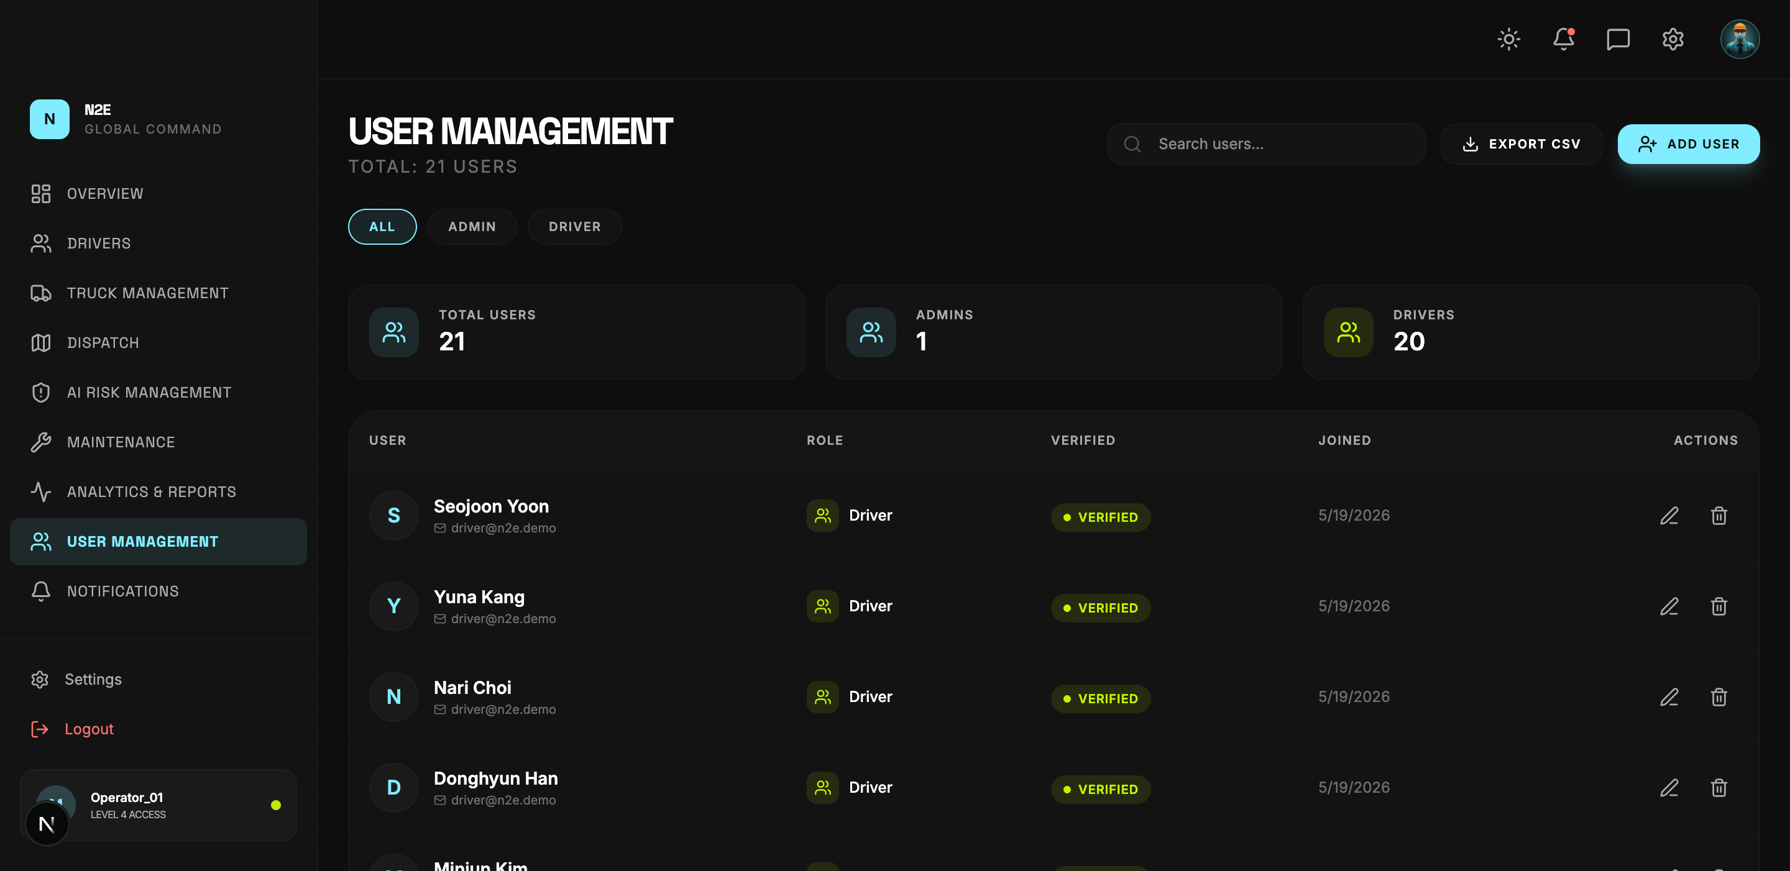Click Operator_01 green online status dot
The height and width of the screenshot is (871, 1790).
point(276,805)
